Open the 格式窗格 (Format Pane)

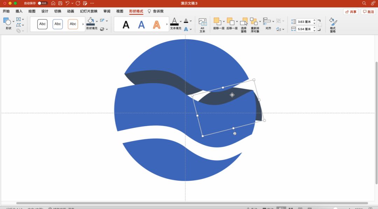point(333,25)
